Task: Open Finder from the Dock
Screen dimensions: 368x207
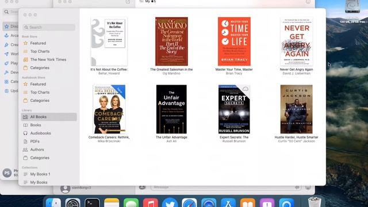Action: click(53, 202)
